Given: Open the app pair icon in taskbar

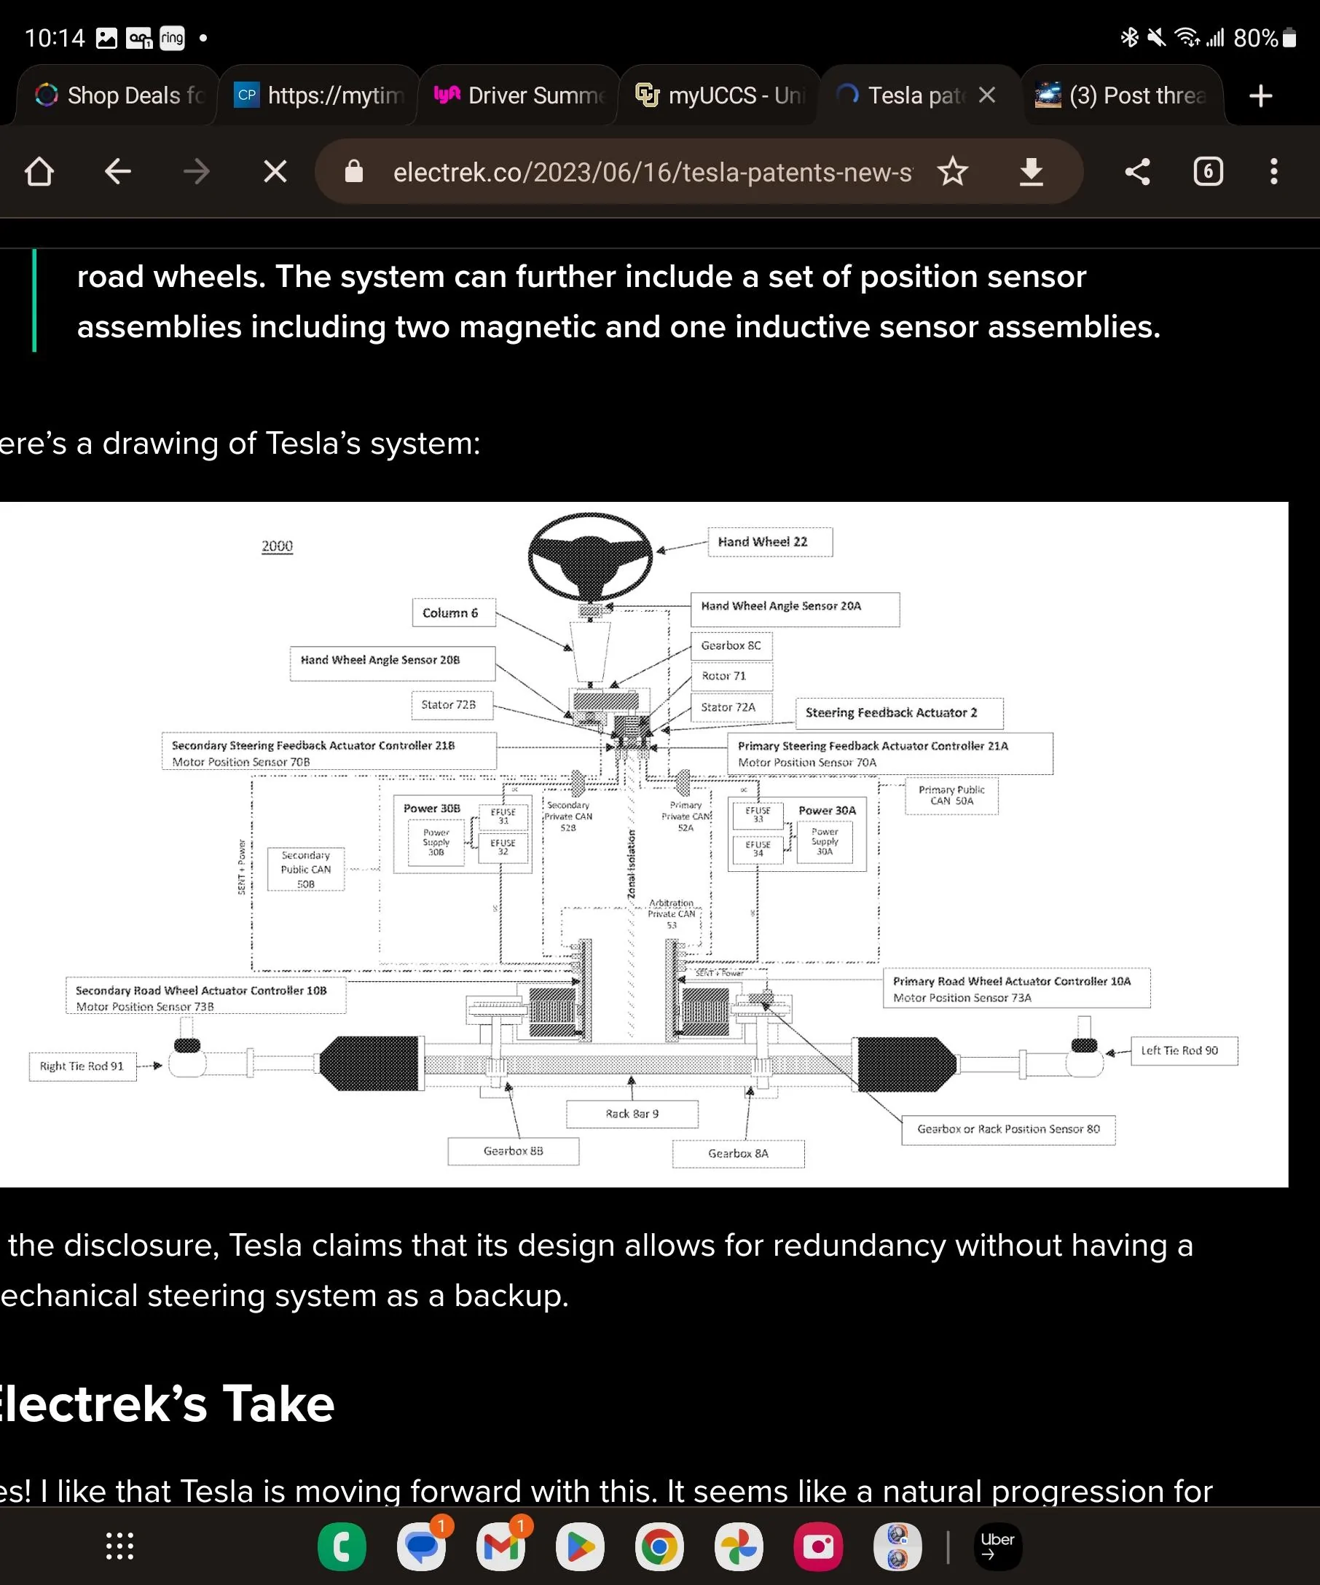Looking at the screenshot, I should [897, 1546].
